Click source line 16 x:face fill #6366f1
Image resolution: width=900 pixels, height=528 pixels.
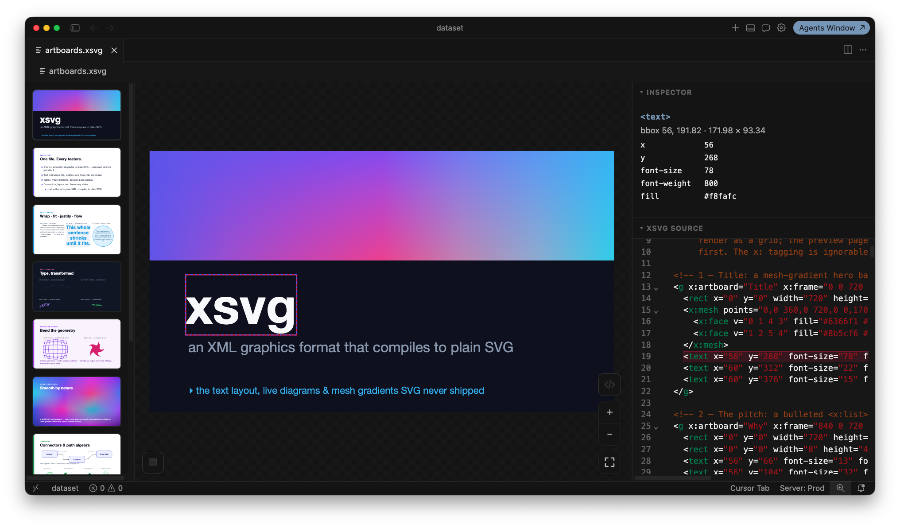(780, 321)
